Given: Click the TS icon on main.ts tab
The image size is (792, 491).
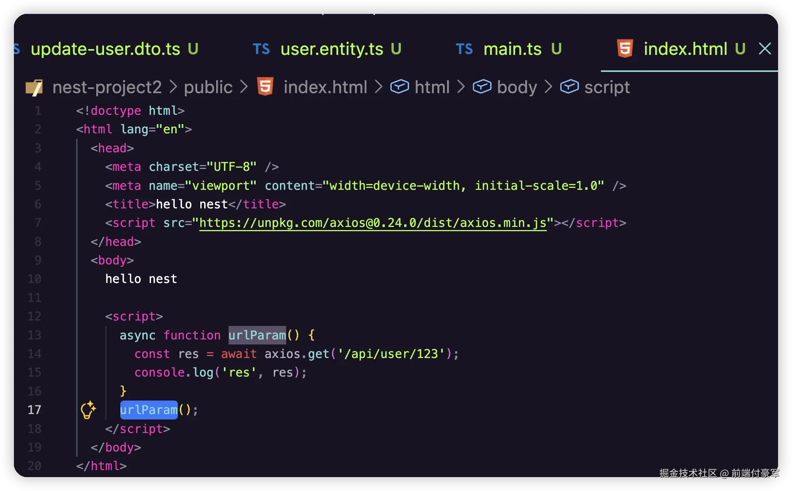Looking at the screenshot, I should point(464,49).
